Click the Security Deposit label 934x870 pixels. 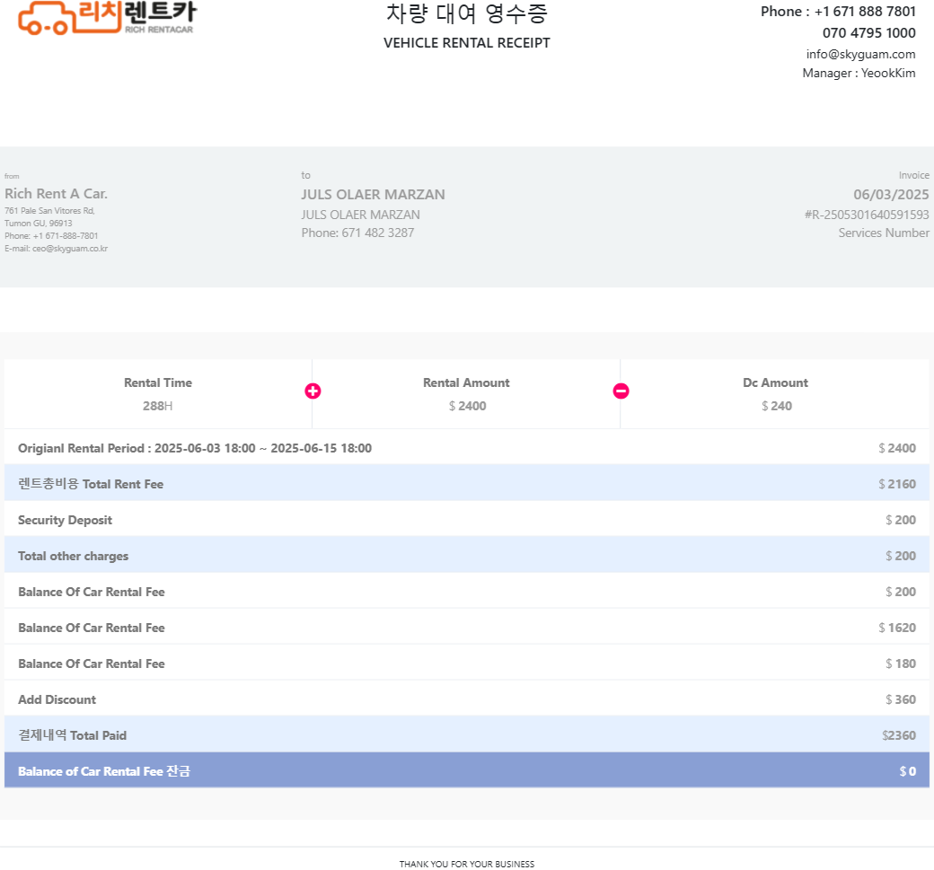pyautogui.click(x=65, y=520)
